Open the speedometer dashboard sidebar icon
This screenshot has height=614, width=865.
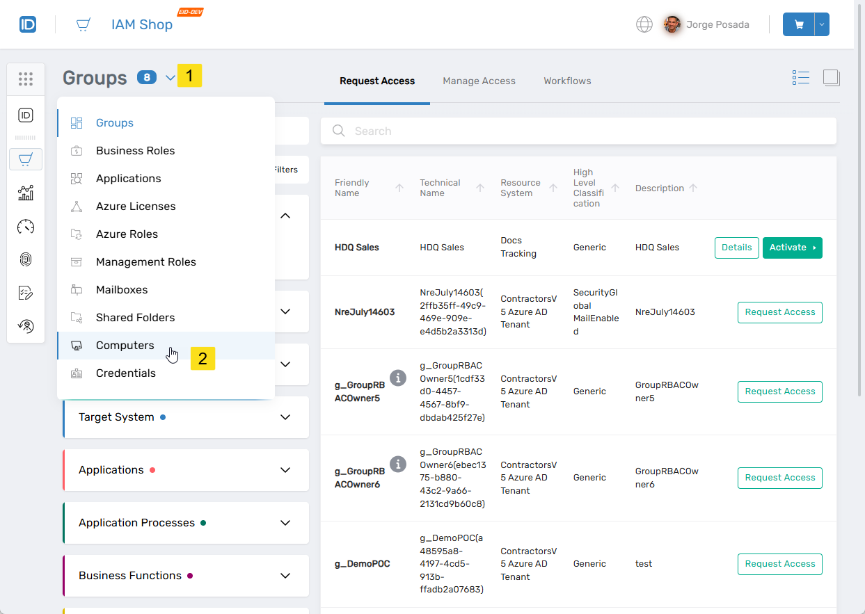click(26, 227)
